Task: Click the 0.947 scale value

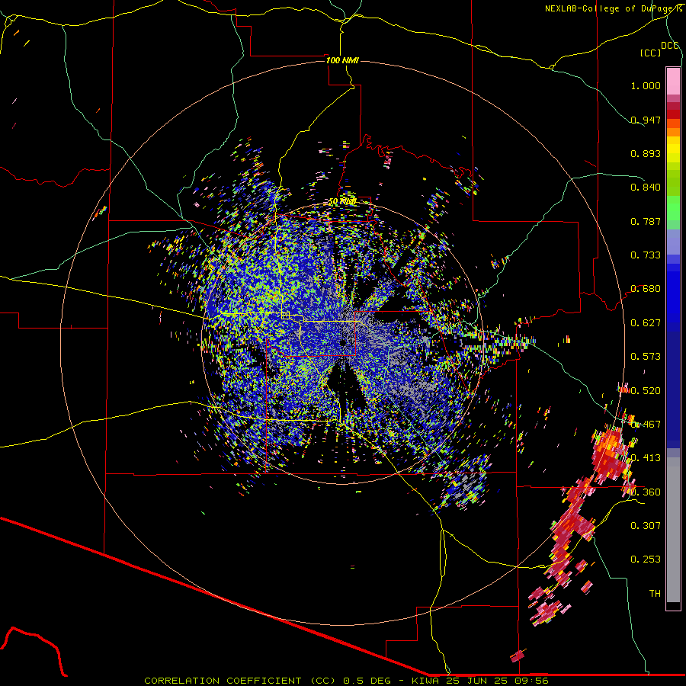Action: click(646, 120)
